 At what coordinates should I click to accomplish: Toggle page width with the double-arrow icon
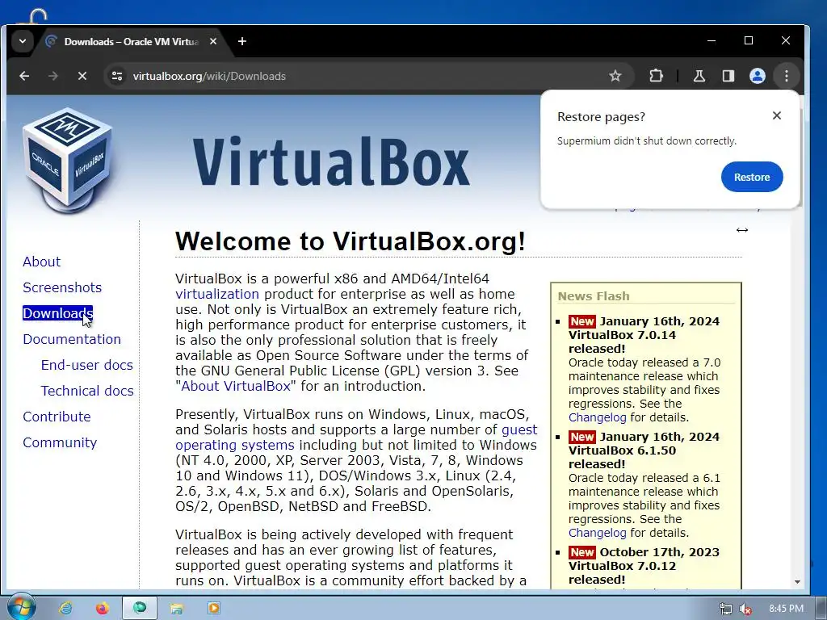pyautogui.click(x=742, y=230)
